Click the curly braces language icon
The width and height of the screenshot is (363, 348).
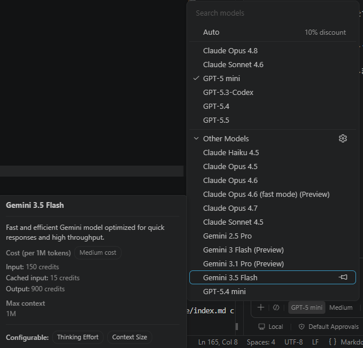[x=332, y=342]
